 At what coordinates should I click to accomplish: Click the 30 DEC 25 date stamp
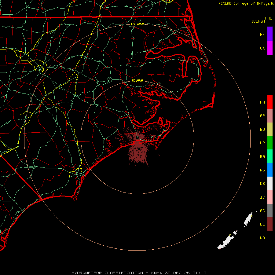tap(178, 273)
